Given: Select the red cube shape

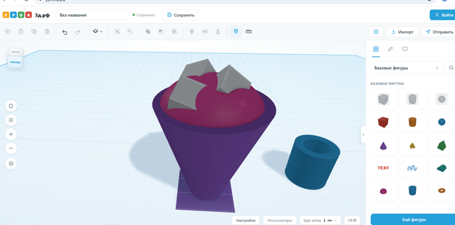Looking at the screenshot, I should click(x=383, y=122).
